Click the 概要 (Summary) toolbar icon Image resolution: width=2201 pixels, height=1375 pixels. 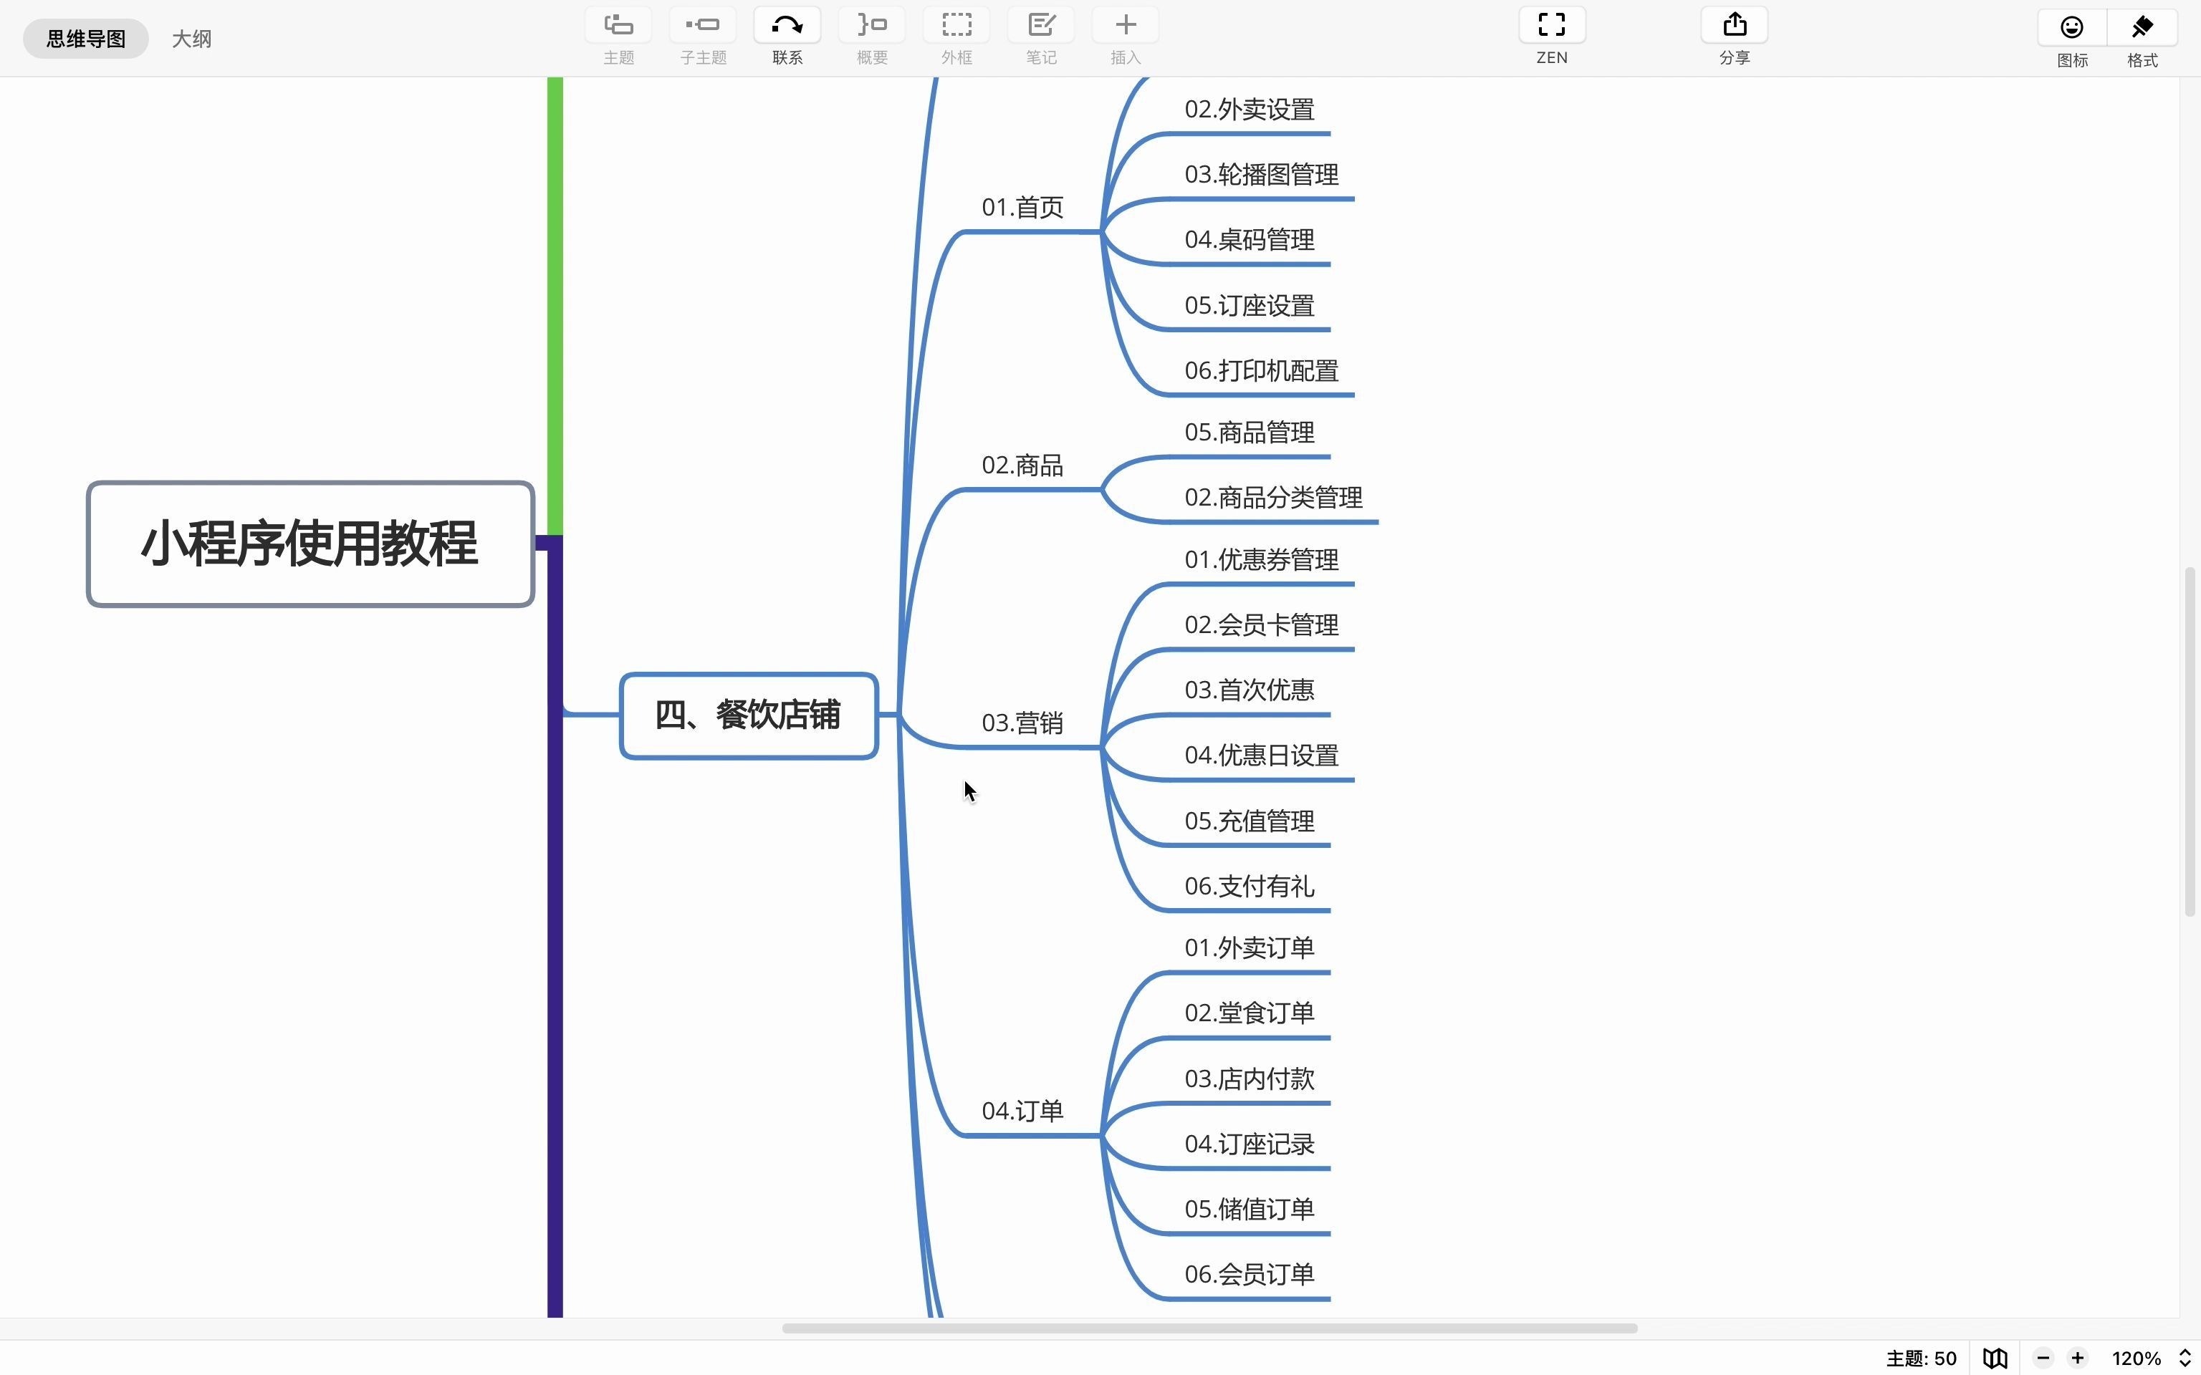tap(872, 26)
